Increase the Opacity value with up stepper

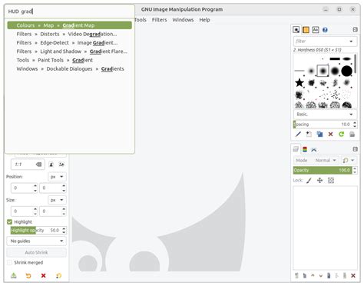point(355,168)
